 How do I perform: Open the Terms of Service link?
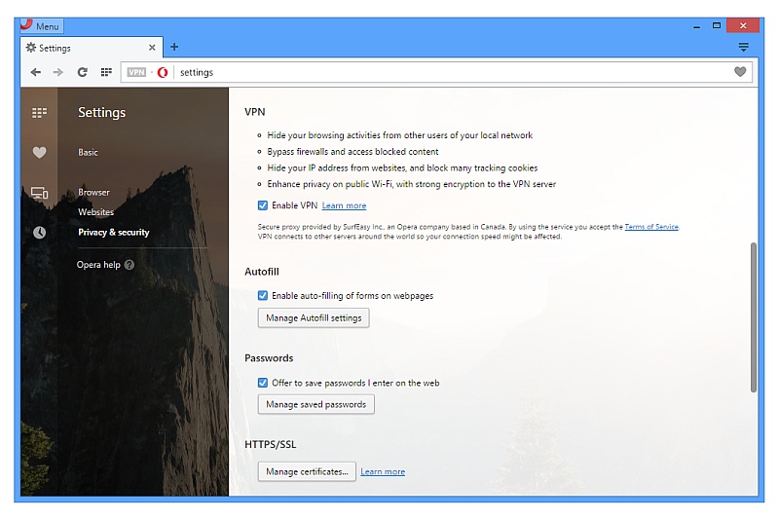click(x=651, y=227)
